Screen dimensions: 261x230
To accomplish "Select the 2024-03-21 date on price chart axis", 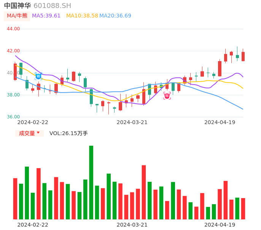I will pyautogui.click(x=132, y=122).
